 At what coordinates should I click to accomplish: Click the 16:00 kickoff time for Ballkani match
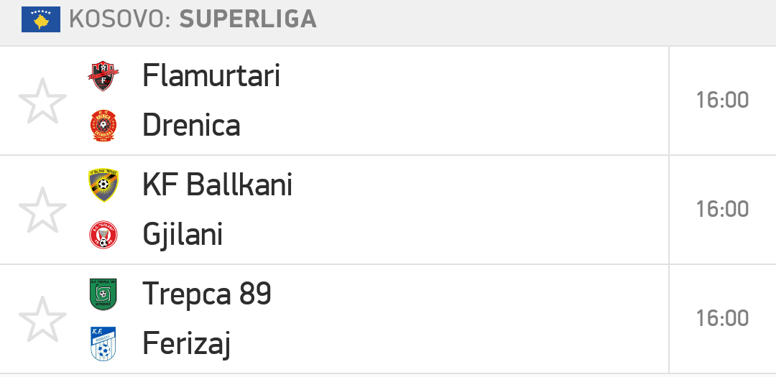(x=722, y=209)
